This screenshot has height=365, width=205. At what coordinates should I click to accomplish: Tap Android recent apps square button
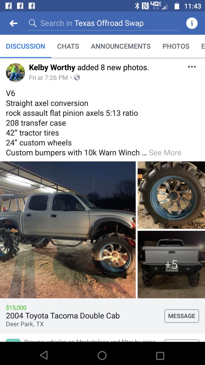click(160, 356)
